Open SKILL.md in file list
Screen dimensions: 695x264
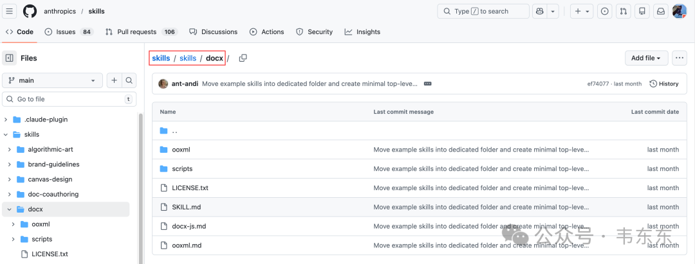pos(187,207)
